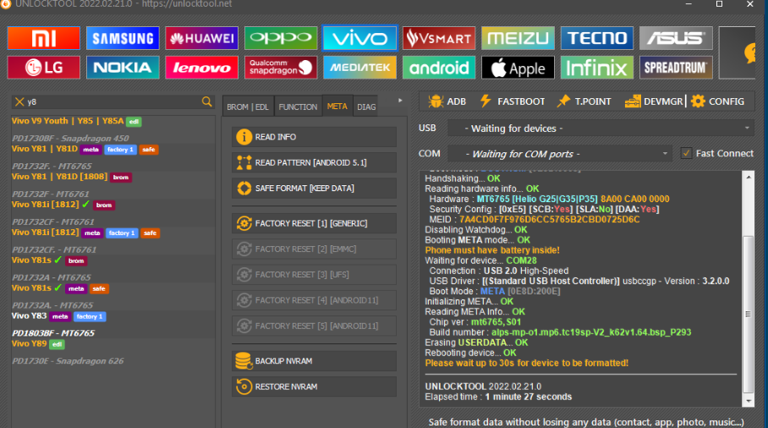
Task: Select the Samsung brand tile
Action: [123, 38]
